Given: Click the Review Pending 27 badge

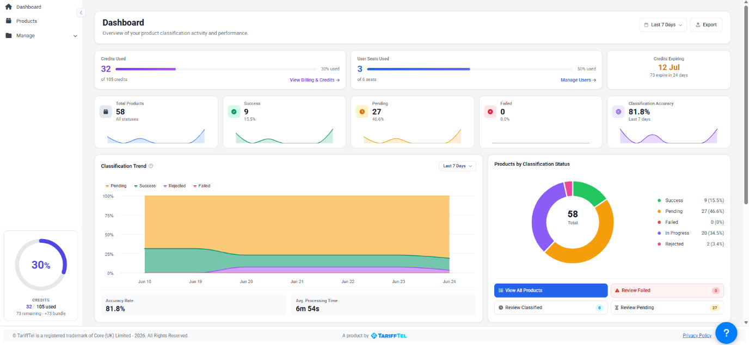Looking at the screenshot, I should point(715,308).
